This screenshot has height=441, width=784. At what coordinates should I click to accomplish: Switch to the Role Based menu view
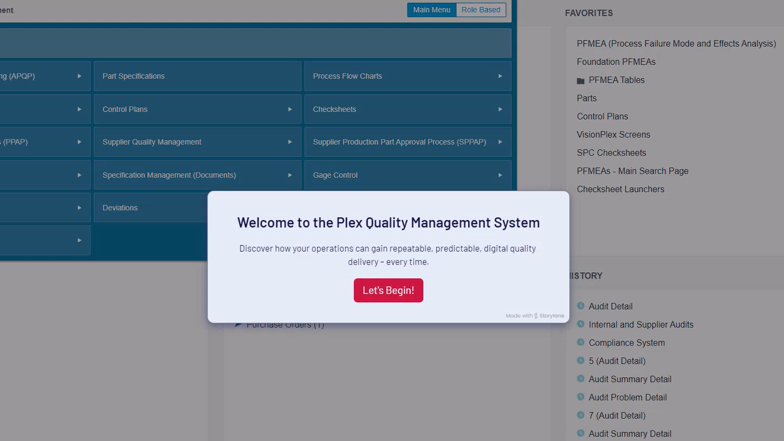coord(481,10)
